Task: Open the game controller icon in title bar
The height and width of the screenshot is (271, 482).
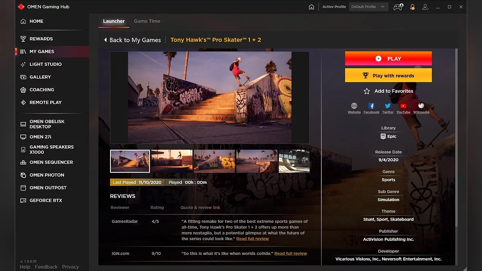Action: tap(398, 7)
